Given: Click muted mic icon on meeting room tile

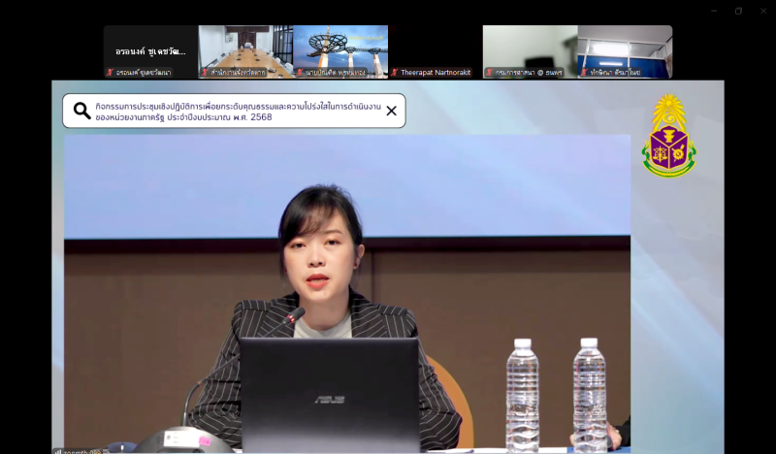Looking at the screenshot, I should click(x=205, y=73).
